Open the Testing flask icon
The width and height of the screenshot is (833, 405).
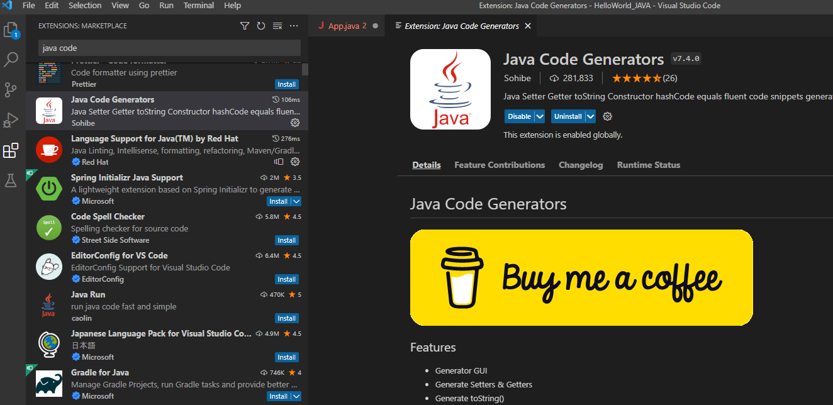(x=11, y=180)
